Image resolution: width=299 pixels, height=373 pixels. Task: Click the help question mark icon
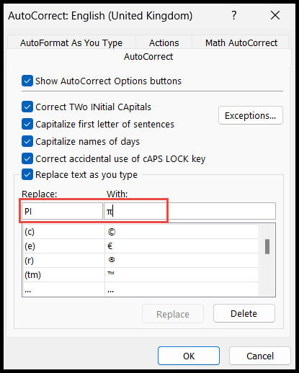pyautogui.click(x=234, y=16)
